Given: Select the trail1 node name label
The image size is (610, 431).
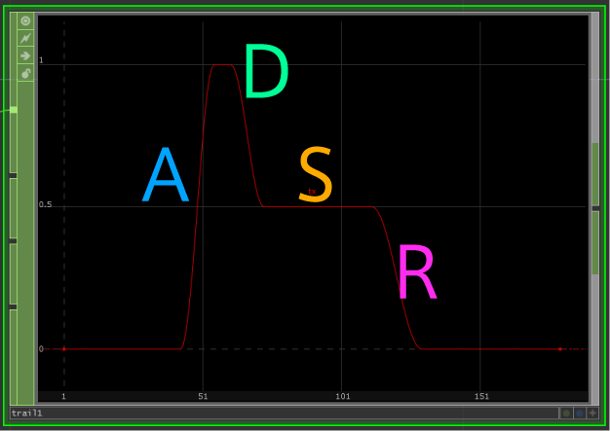Looking at the screenshot, I should coord(27,413).
